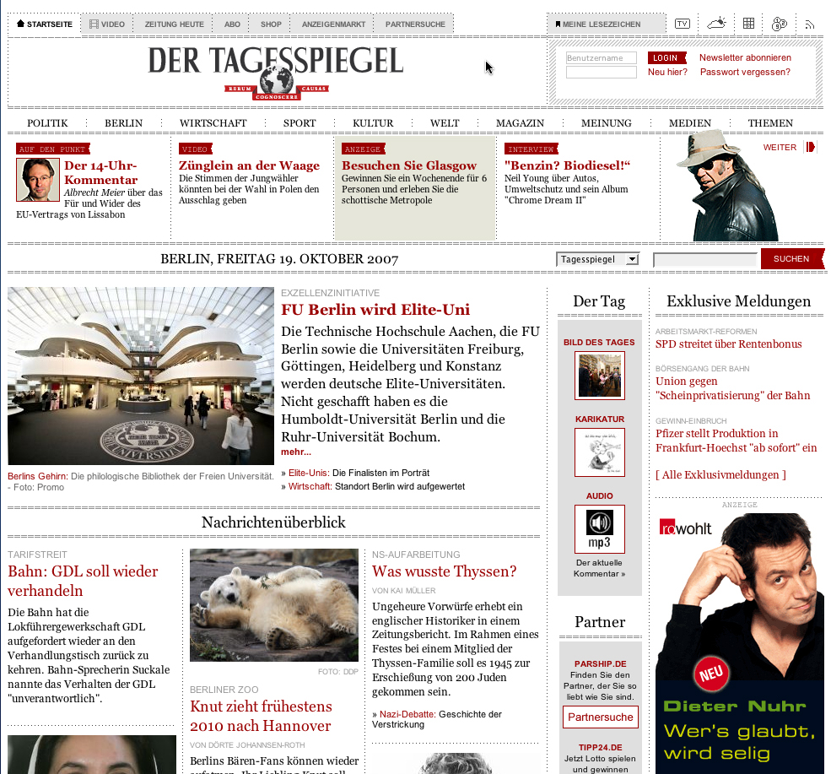831x774 pixels.
Task: Click the weather icon in the top bar
Action: (x=715, y=24)
